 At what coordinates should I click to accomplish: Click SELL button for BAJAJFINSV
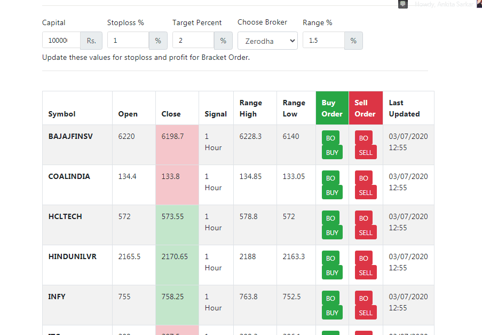pos(366,152)
